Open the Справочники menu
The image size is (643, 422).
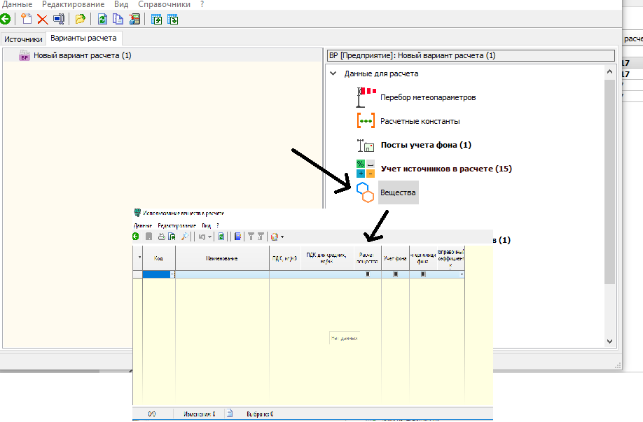163,4
